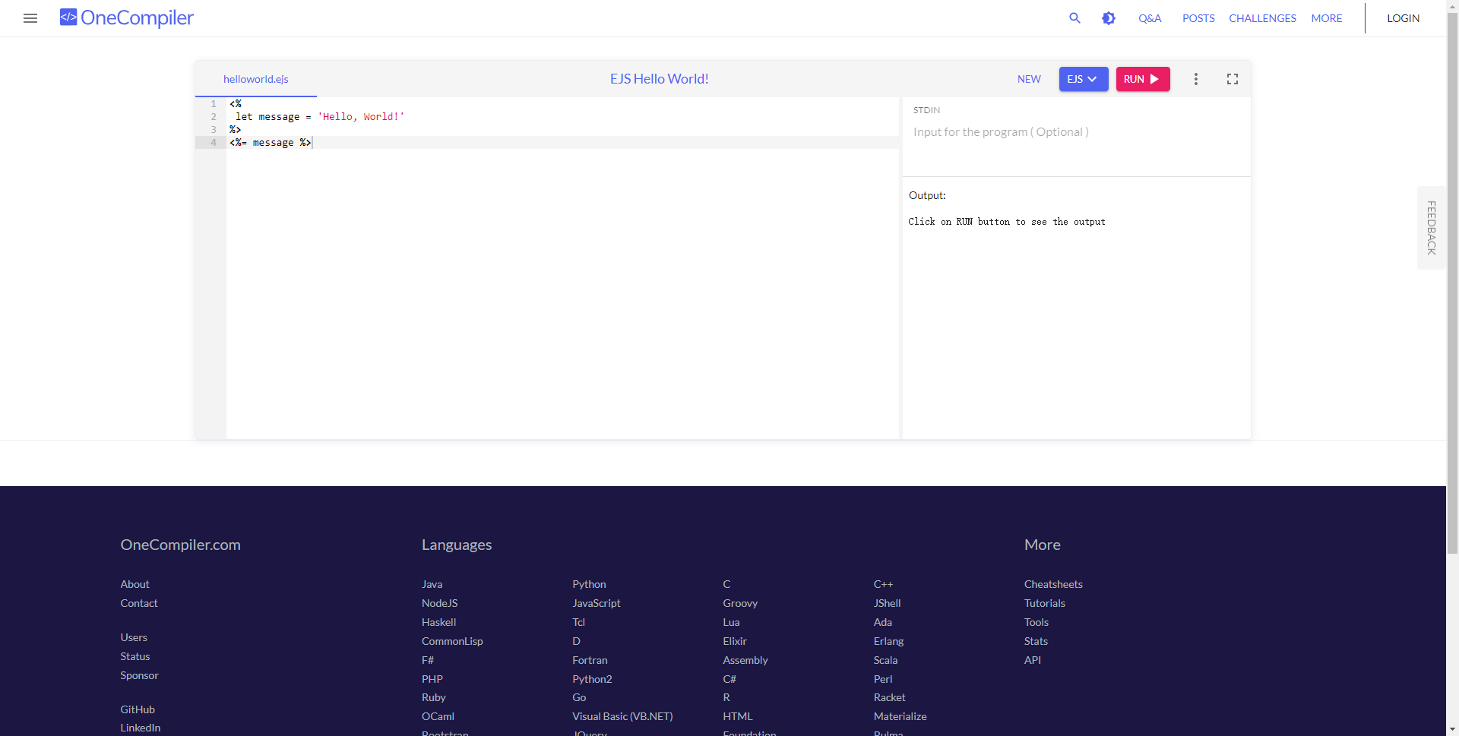Open the hamburger navigation menu
Image resolution: width=1459 pixels, height=736 pixels.
coord(30,18)
